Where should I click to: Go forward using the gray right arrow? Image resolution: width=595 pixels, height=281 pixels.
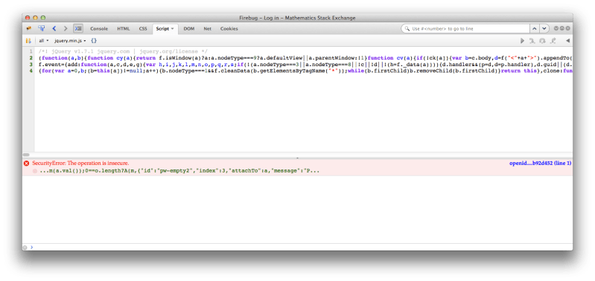(x=66, y=28)
